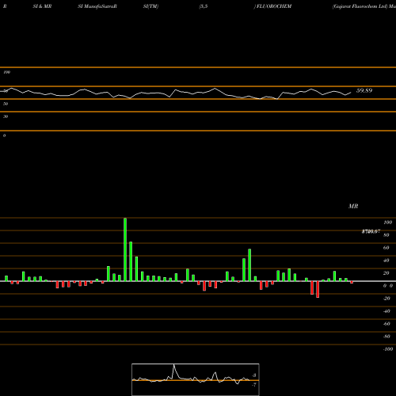
Task: Click the 'SI MunafaSutraR' header text
Action: click(97, 6)
